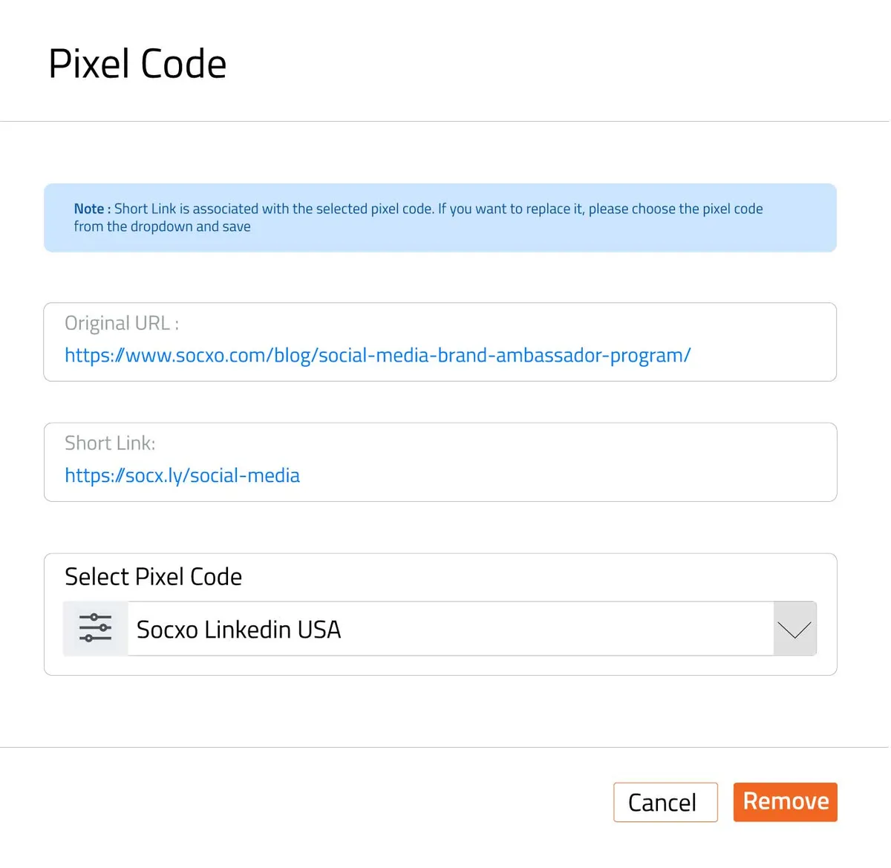The image size is (891, 868).
Task: Click the equalizer icon next to Socxo Linkedin USA
Action: 95,628
